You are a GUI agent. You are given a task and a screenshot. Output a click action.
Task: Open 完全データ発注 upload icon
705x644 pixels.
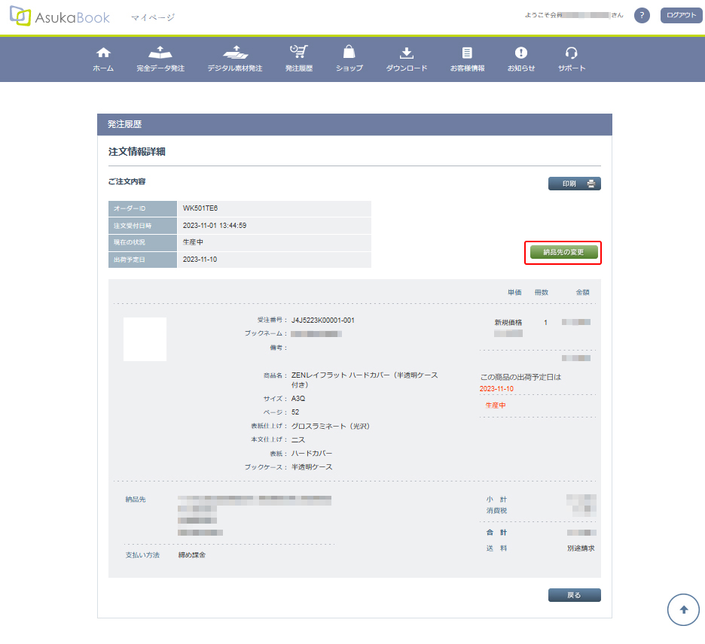pos(160,53)
